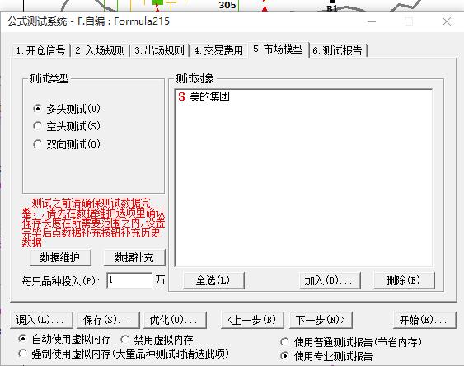Click the 数据补充 button
This screenshot has height=366, width=464.
[x=134, y=257]
